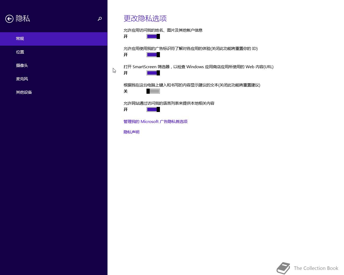Click the 允许应用使用我的广告标识符 description text
Viewport: 344px width, 275px height.
[191, 49]
